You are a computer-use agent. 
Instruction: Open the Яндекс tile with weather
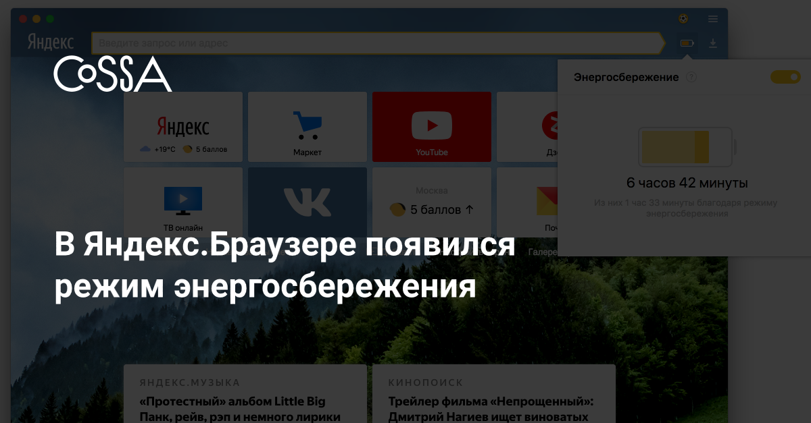pos(183,128)
